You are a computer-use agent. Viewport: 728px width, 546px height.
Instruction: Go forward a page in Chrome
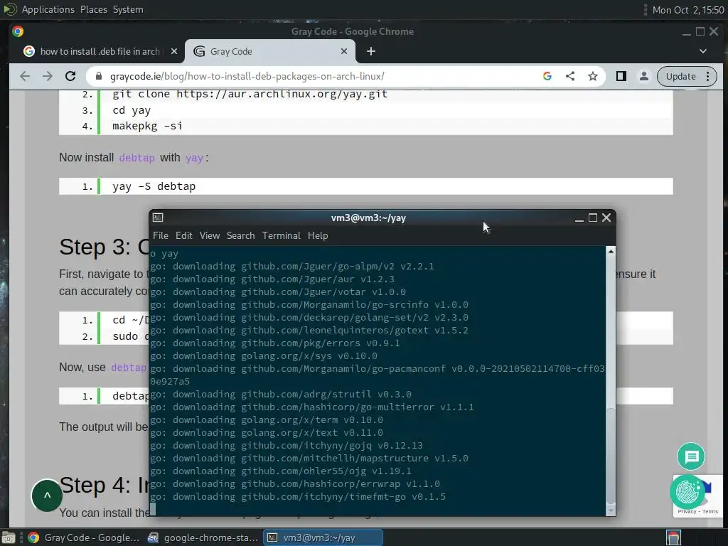point(48,76)
